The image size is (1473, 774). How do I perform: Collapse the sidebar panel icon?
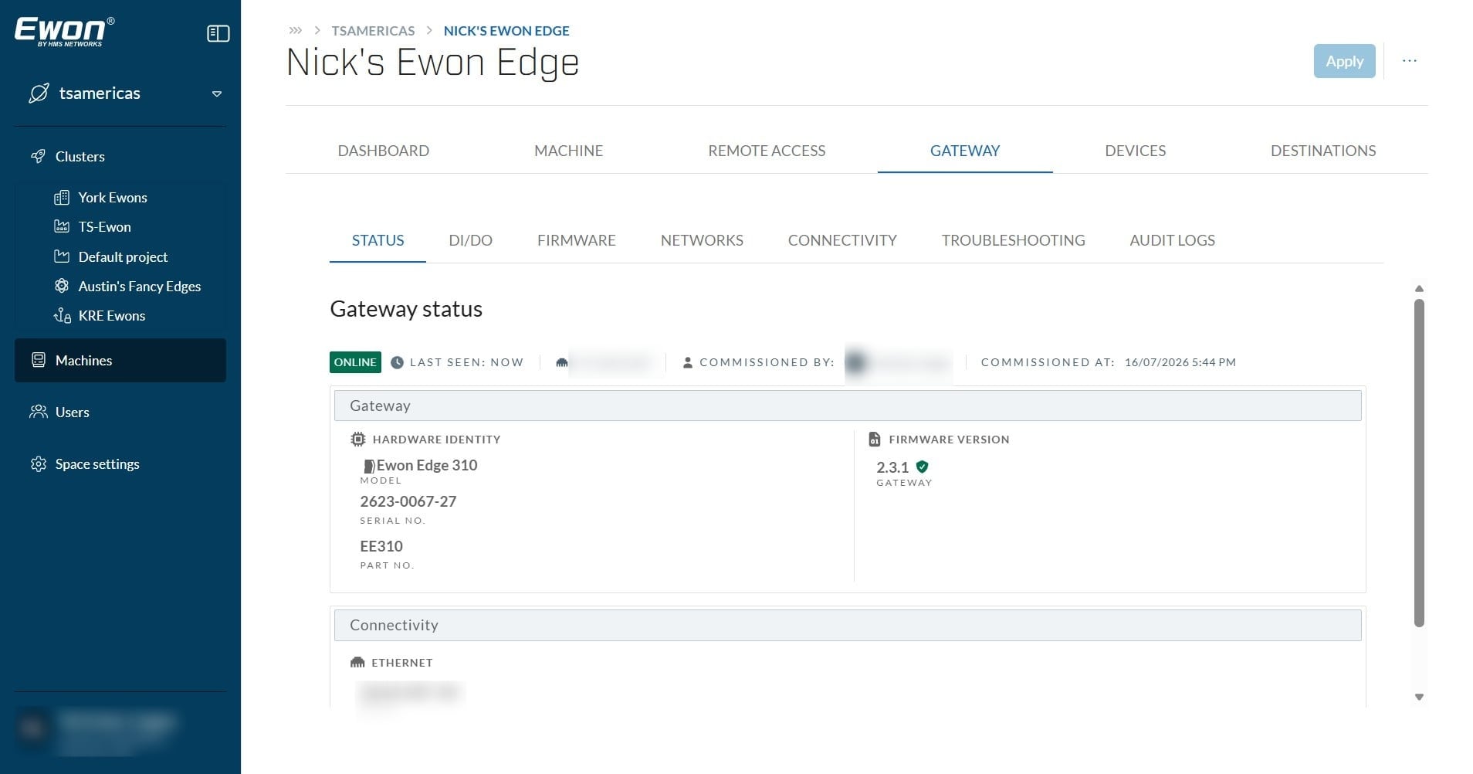(218, 34)
